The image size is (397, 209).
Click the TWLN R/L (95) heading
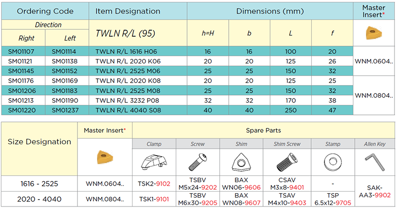click(x=126, y=33)
